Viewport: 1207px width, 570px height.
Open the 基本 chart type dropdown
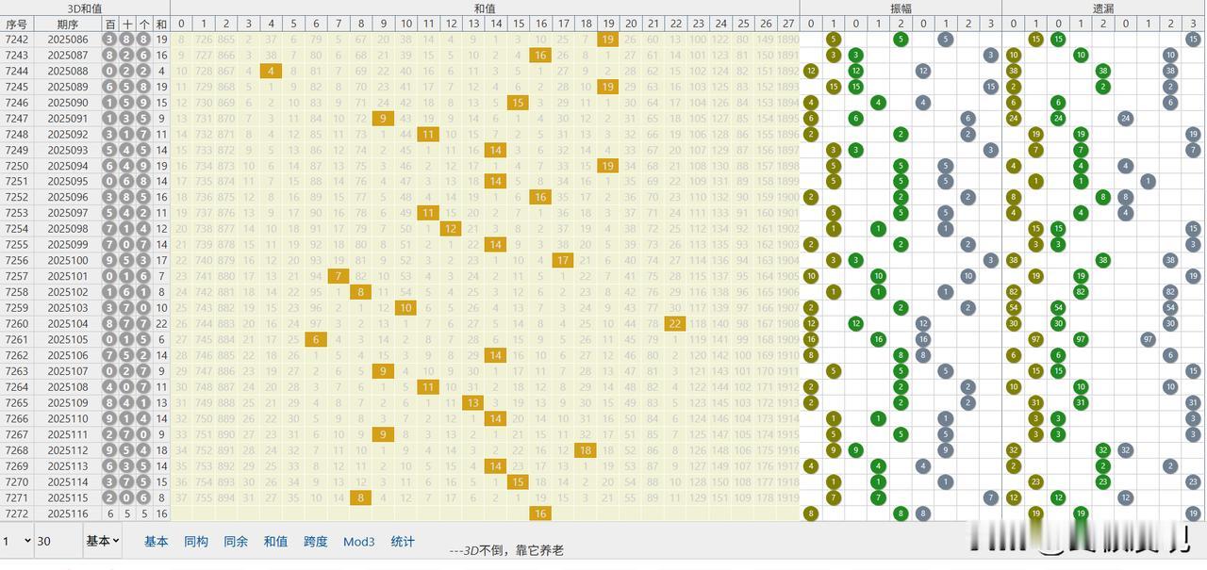pyautogui.click(x=102, y=541)
